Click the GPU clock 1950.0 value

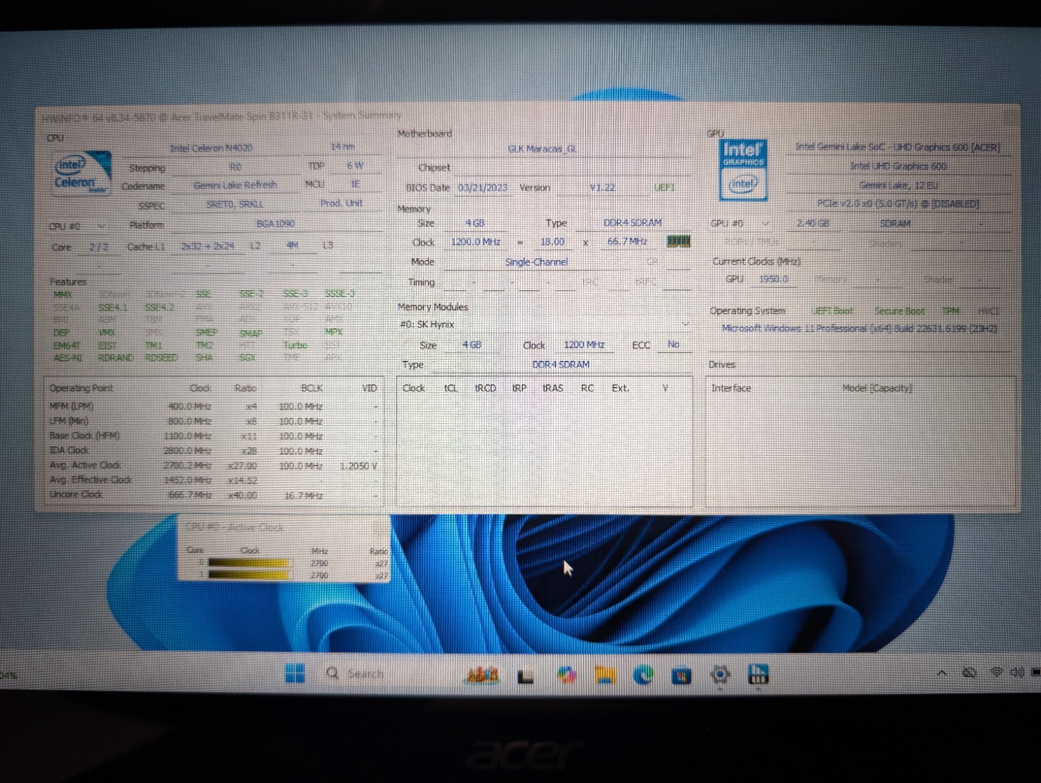(x=774, y=279)
